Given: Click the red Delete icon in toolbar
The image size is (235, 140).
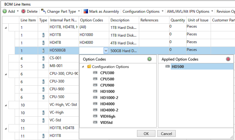Looking at the screenshot, I should pyautogui.click(x=23, y=11).
